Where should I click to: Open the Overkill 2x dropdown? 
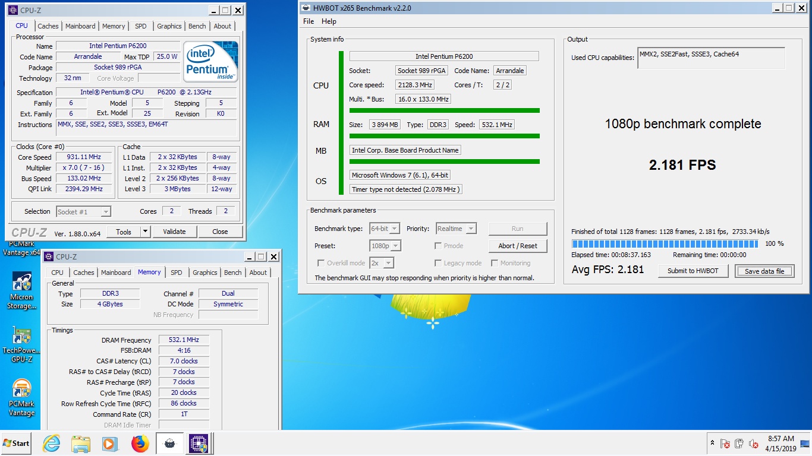pos(382,263)
